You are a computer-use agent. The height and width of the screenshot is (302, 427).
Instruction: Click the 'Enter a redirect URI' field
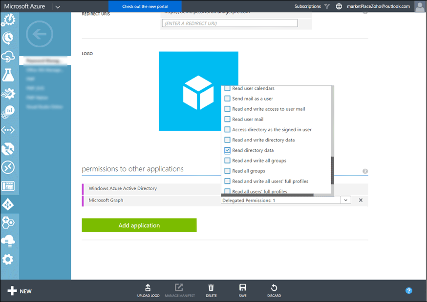[230, 23]
